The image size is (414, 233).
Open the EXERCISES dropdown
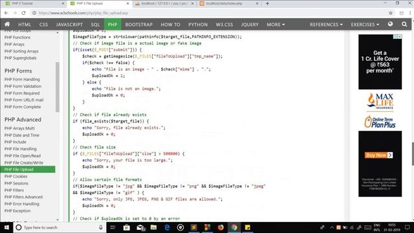point(365,25)
